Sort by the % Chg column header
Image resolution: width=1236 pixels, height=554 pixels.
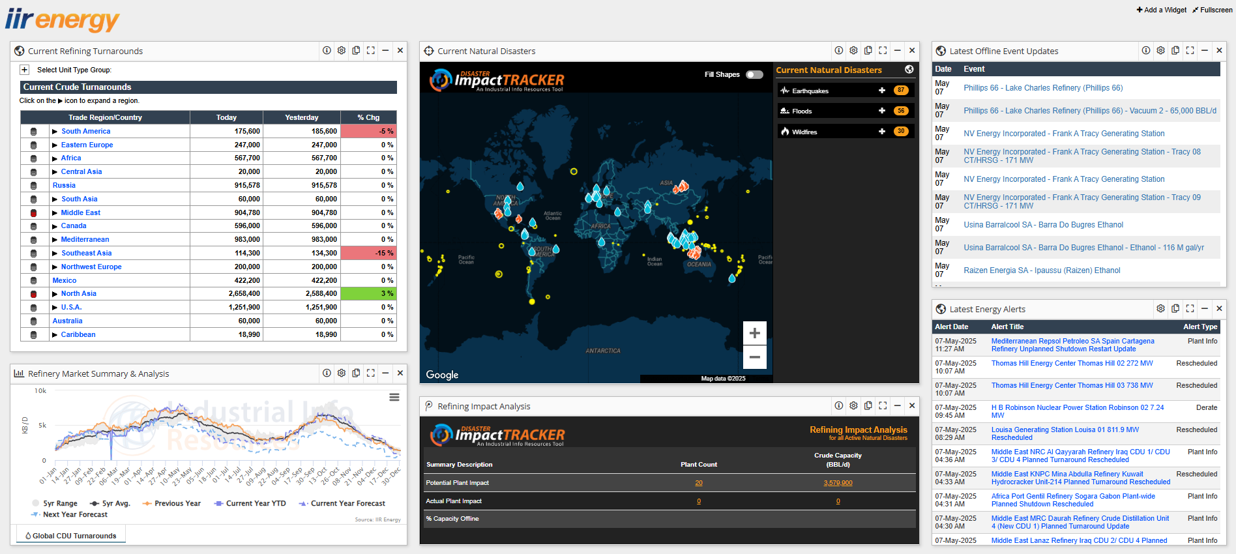click(368, 117)
